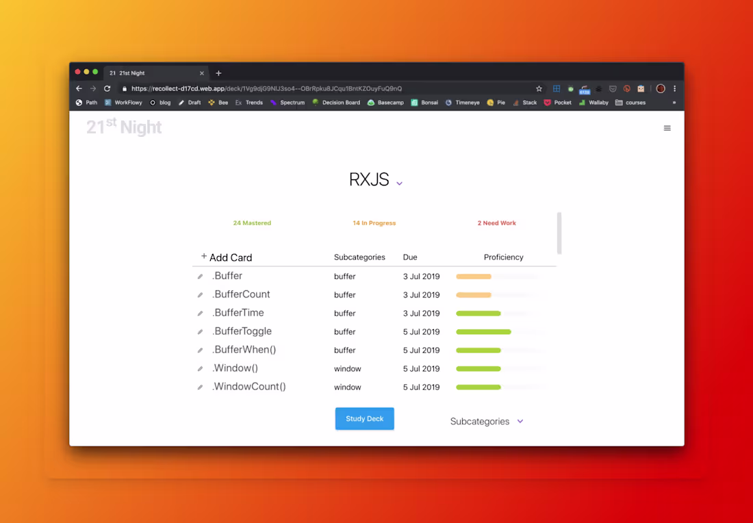Click the .Window() card name
Screen dimensions: 753x523
pos(235,368)
